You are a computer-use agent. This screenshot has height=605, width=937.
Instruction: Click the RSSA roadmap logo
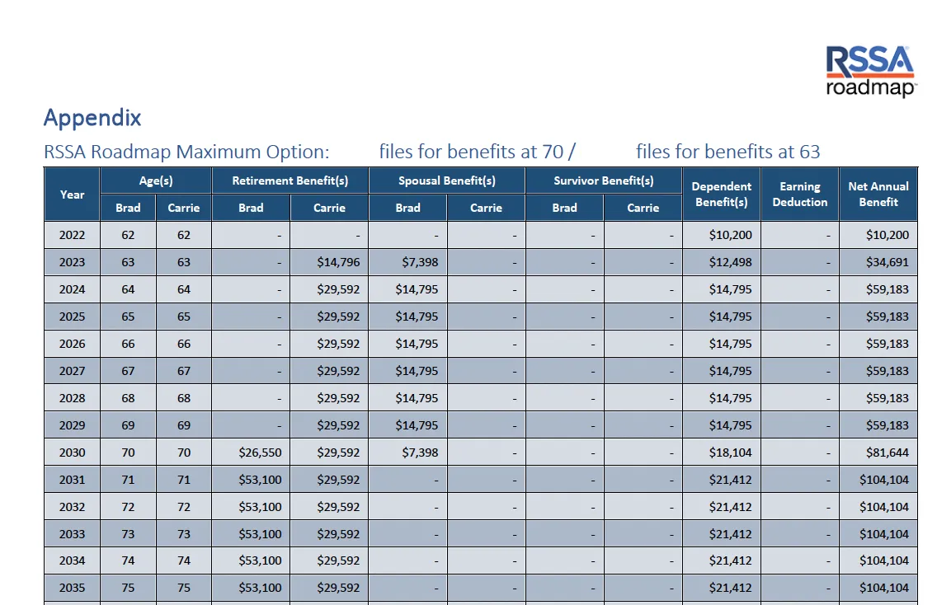871,71
